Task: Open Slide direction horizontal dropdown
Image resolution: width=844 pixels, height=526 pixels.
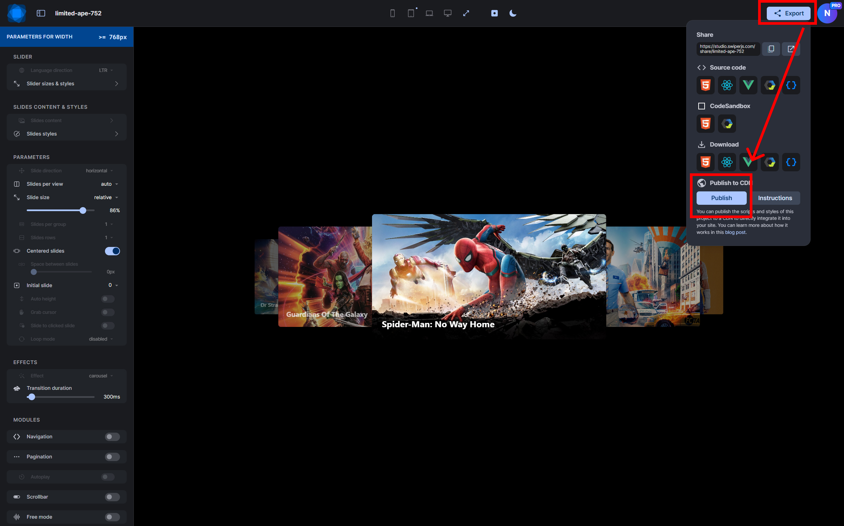Action: click(99, 171)
